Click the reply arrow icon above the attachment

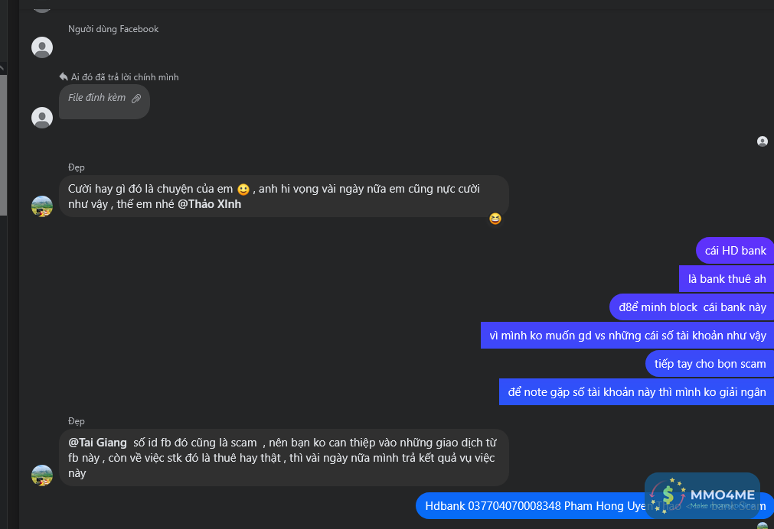point(64,76)
